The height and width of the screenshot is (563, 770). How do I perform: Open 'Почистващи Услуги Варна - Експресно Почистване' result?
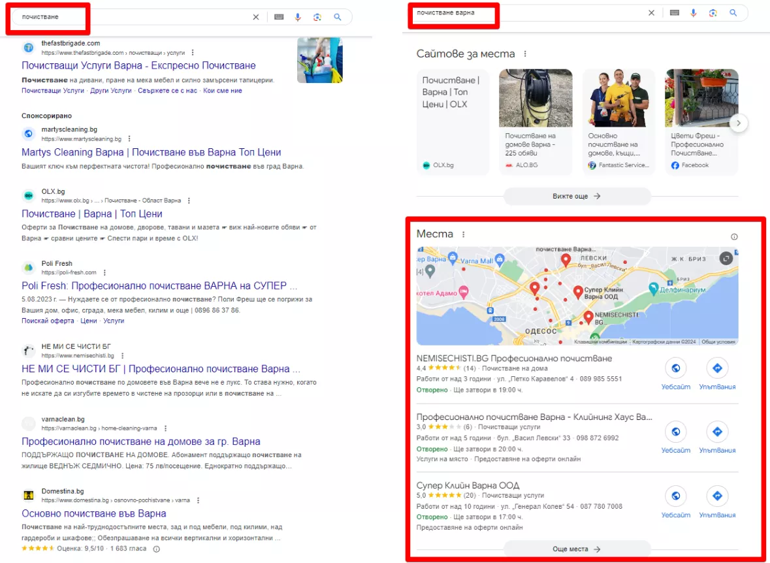tap(138, 65)
